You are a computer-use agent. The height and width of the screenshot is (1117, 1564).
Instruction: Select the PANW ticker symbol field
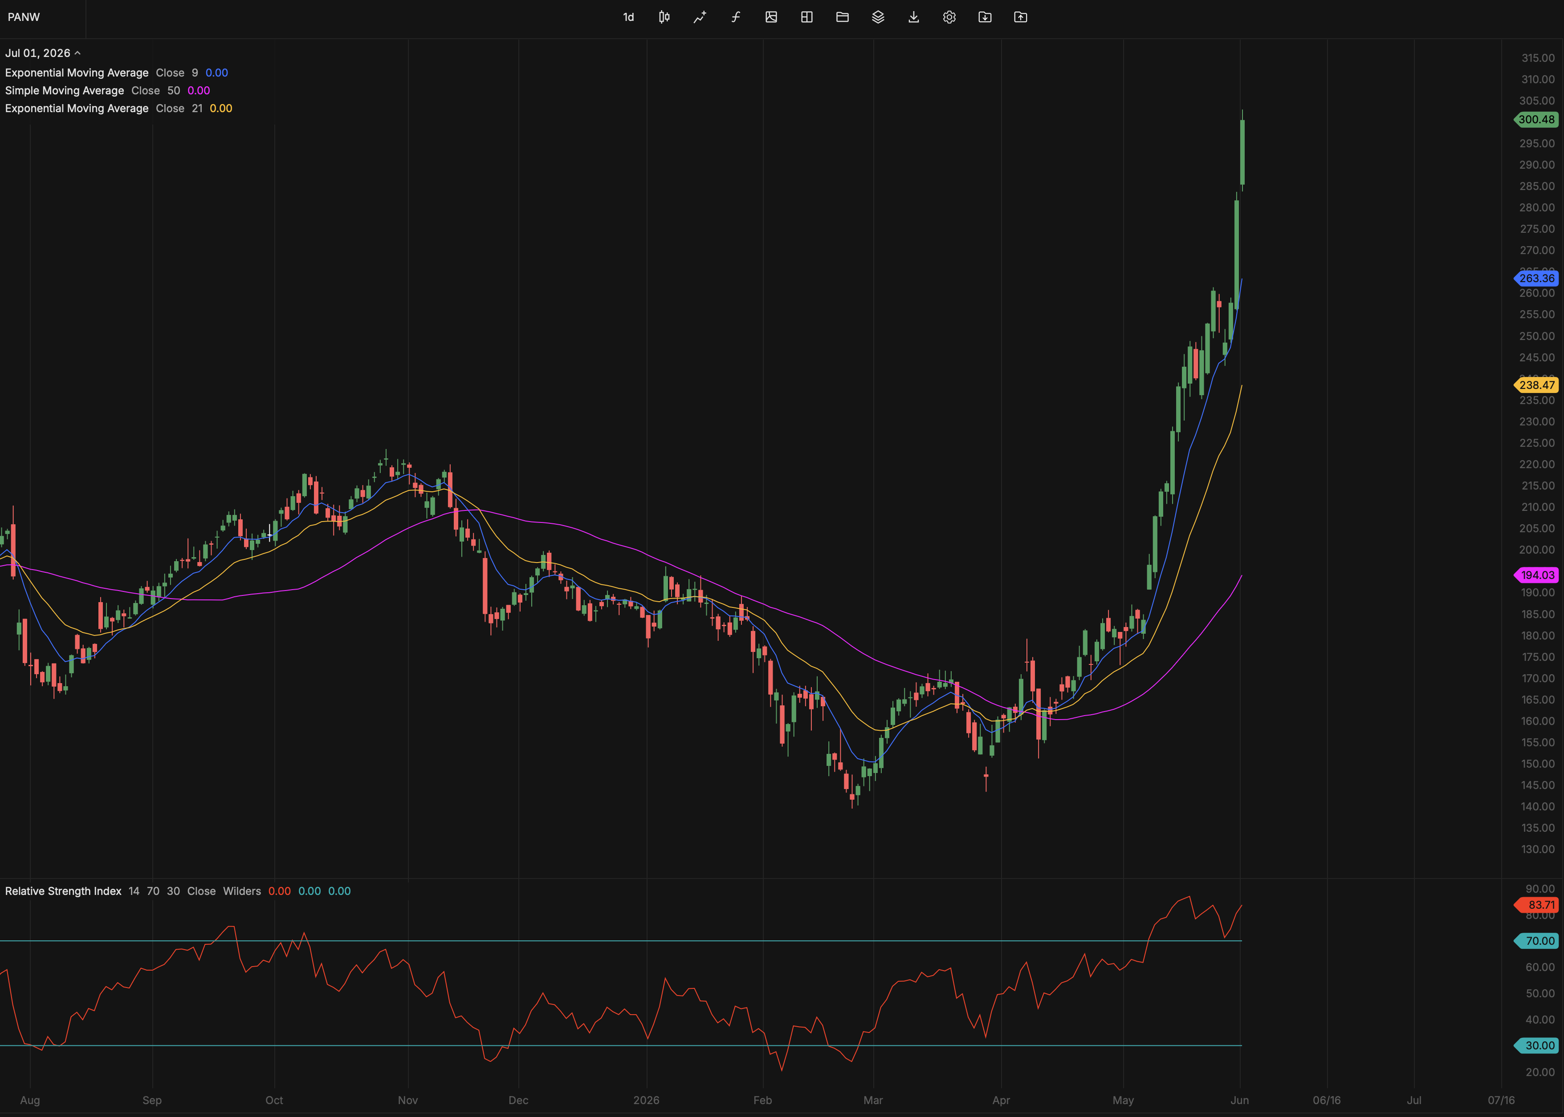click(x=24, y=17)
